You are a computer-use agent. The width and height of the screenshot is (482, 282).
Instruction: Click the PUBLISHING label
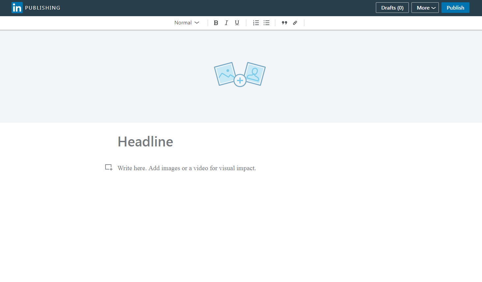coord(43,8)
